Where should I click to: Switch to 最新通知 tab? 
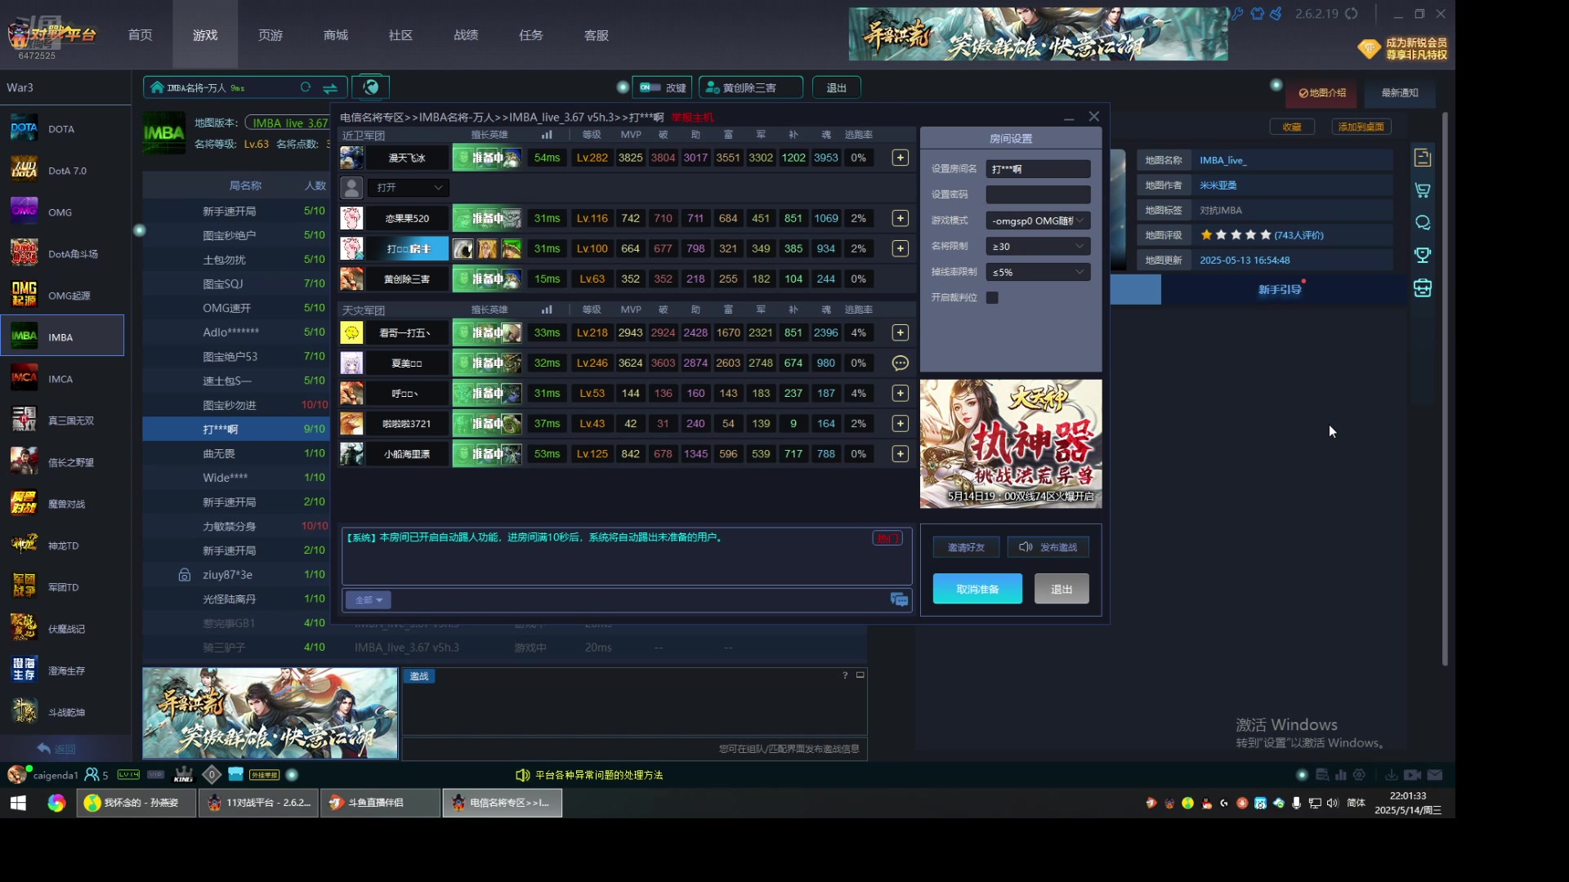coord(1400,93)
